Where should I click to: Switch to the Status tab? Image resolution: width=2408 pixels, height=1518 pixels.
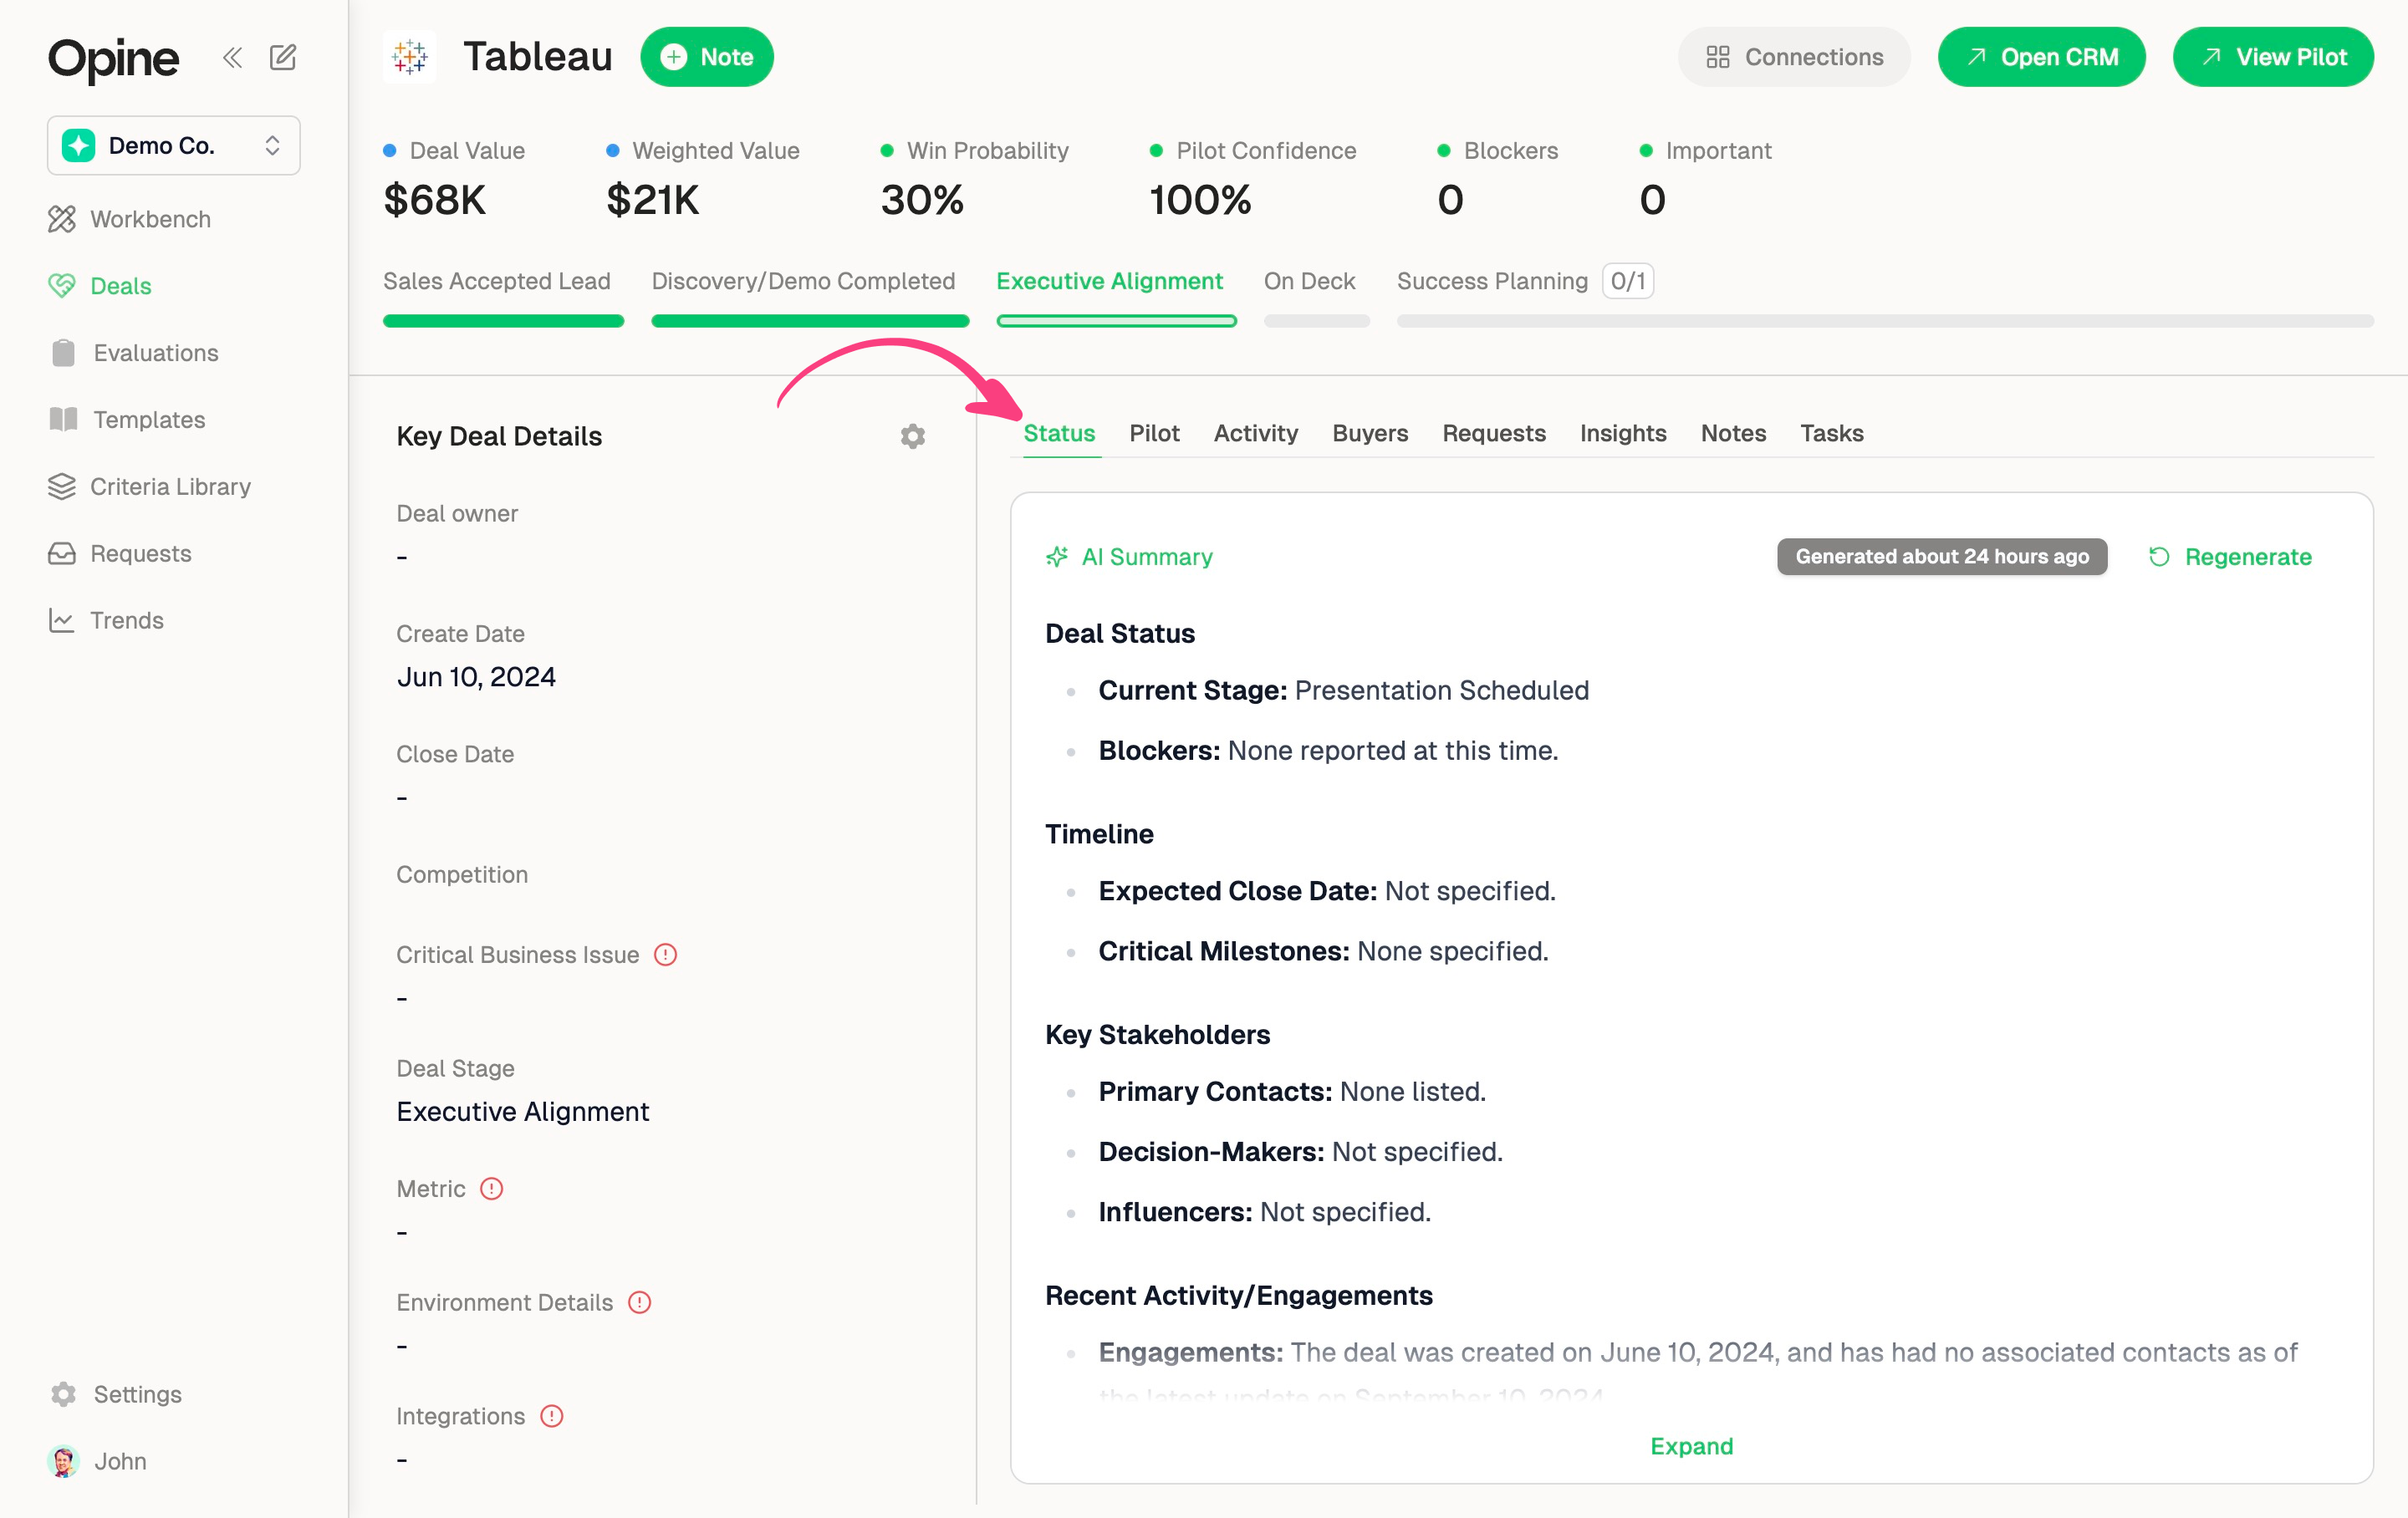pyautogui.click(x=1059, y=433)
